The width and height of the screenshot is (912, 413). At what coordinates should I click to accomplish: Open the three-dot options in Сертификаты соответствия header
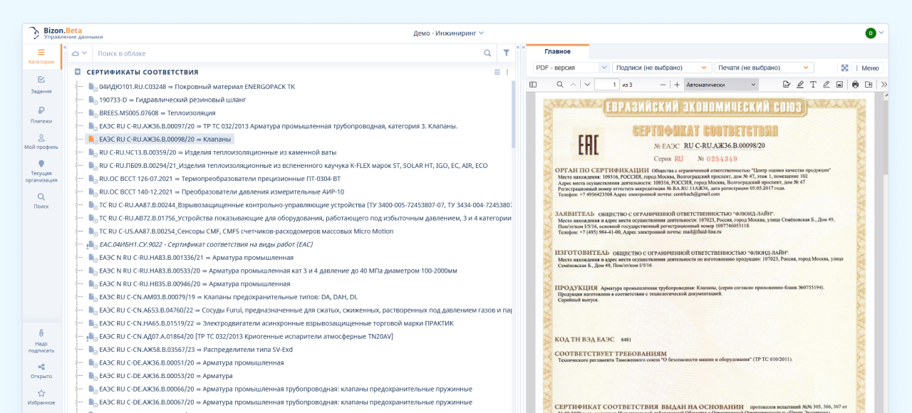tap(507, 72)
